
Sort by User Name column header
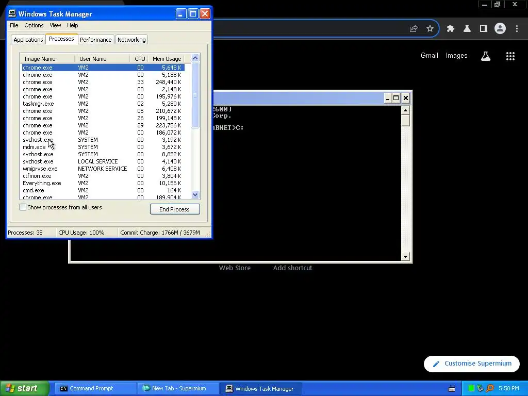102,59
